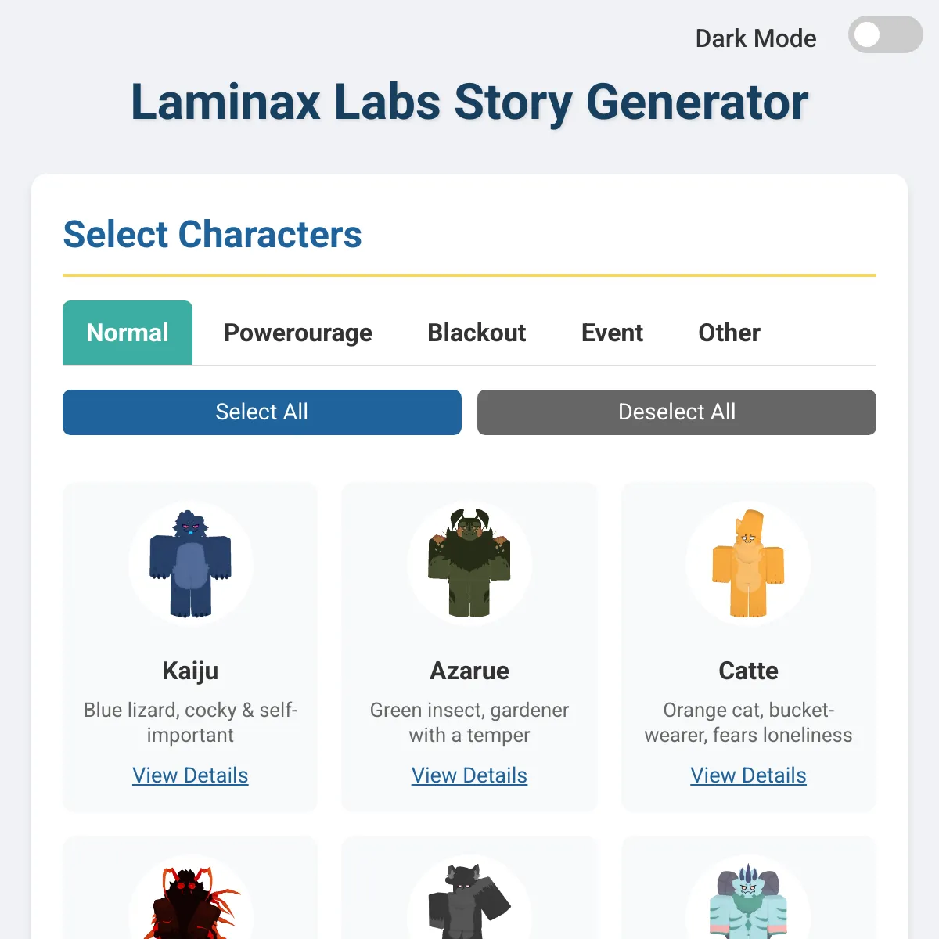Screen dimensions: 939x939
Task: Pick the green Azarue character avatar
Action: point(469,563)
